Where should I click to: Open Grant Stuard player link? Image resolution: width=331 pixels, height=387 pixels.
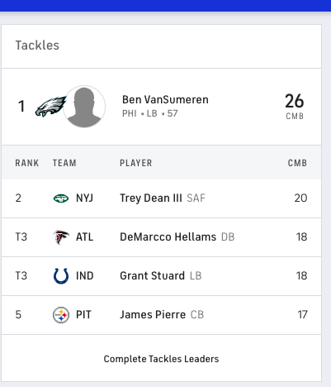click(x=152, y=276)
